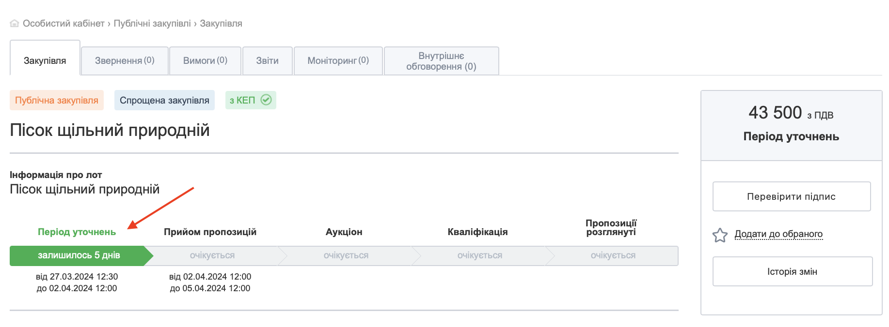Click the green КЕП checkmark icon
Image resolution: width=889 pixels, height=327 pixels.
coord(266,100)
